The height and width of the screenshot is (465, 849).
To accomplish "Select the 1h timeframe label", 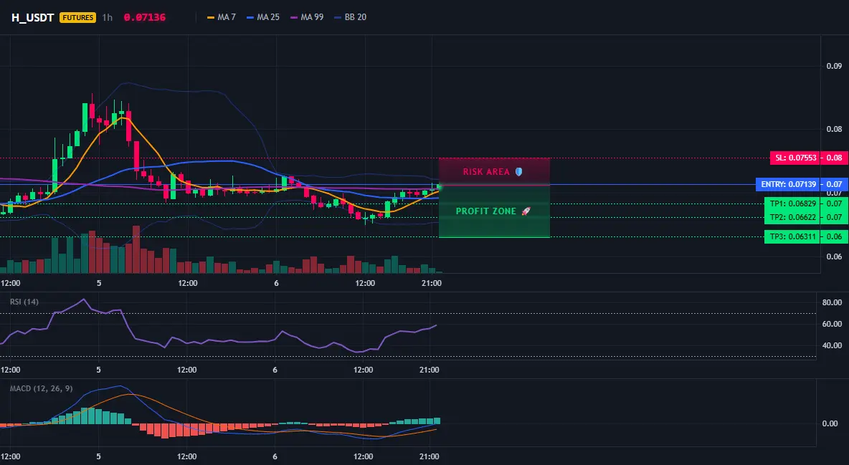I will click(108, 17).
